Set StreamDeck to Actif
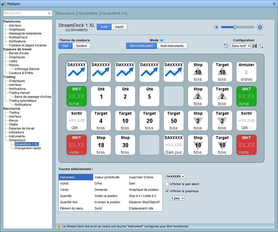278x232 pixels. pos(104,27)
